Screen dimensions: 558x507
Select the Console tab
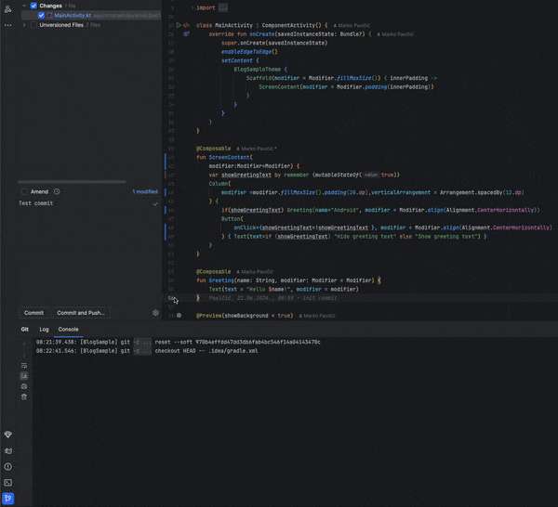point(69,329)
